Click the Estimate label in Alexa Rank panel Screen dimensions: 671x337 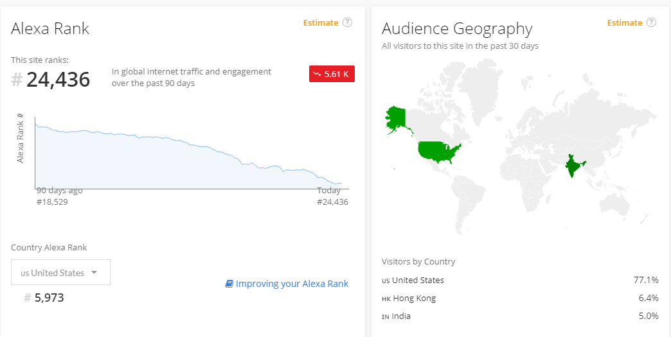321,22
